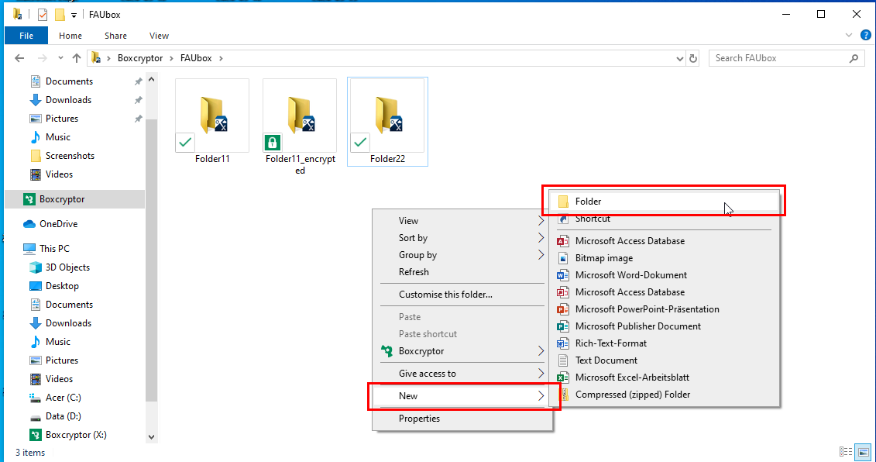Viewport: 876px width, 462px height.
Task: Open the New submenu
Action: [x=462, y=396]
